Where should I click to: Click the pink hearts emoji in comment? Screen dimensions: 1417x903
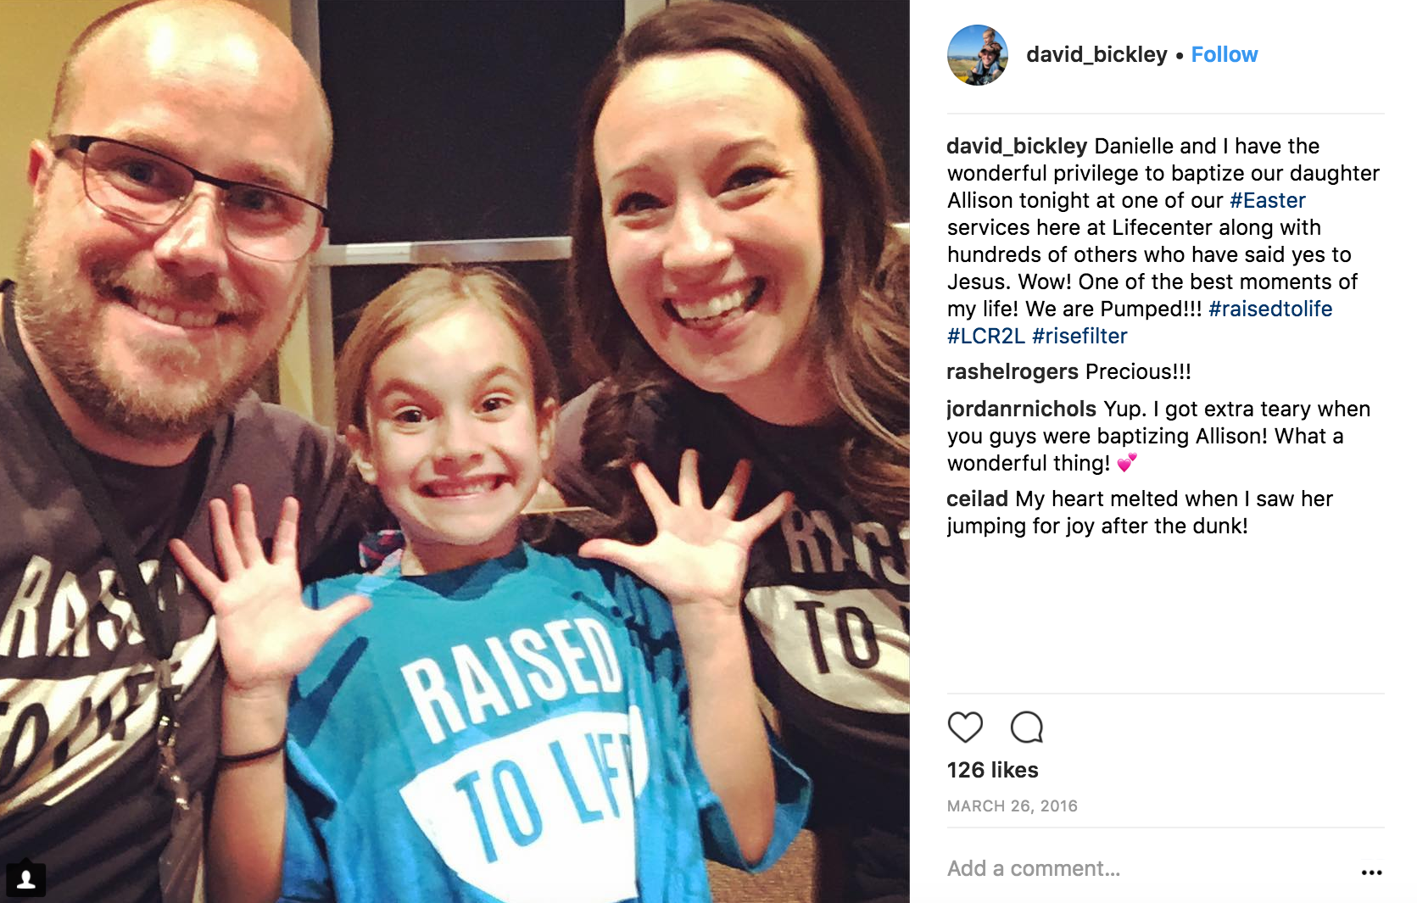1126,463
